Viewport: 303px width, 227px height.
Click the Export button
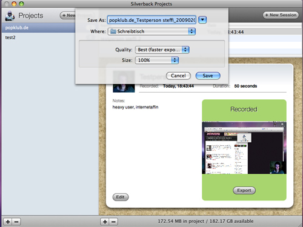click(x=244, y=190)
